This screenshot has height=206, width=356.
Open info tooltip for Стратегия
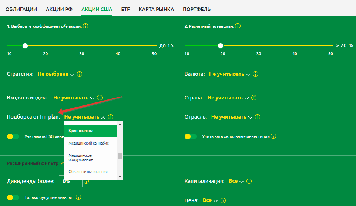80,74
